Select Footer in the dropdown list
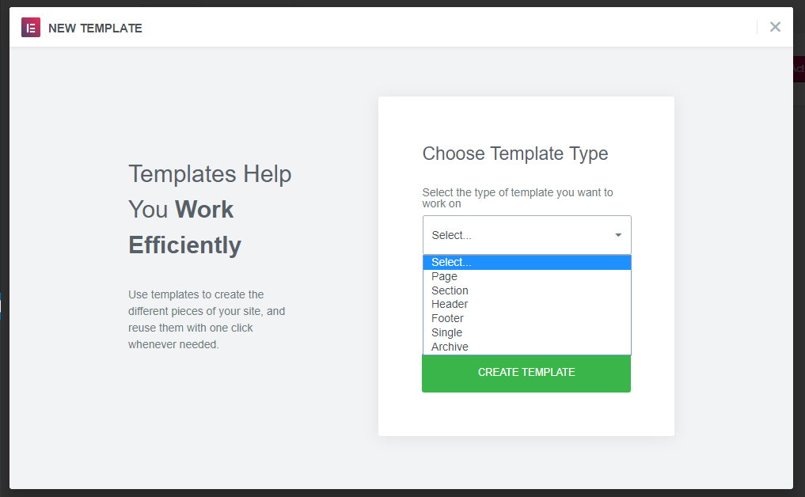Viewport: 805px width, 497px height. pos(447,318)
